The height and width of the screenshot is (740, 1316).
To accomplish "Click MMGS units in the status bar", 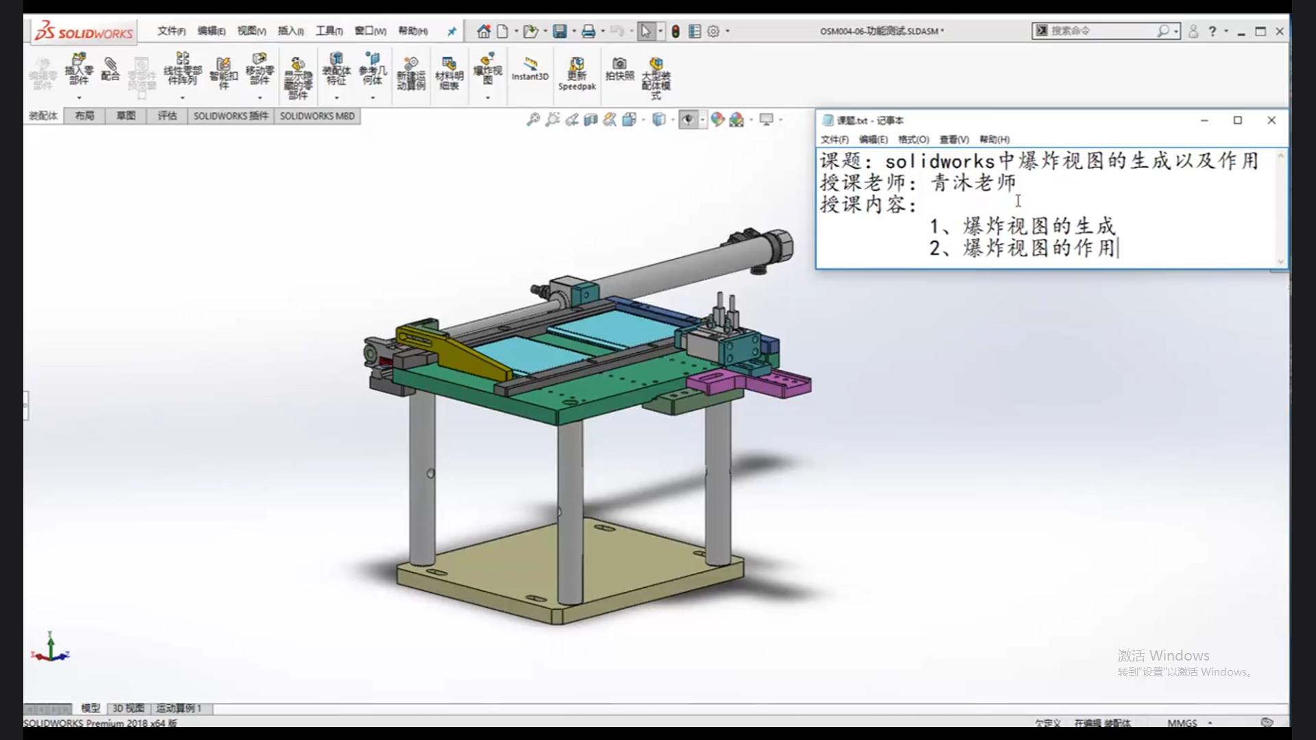I will 1182,722.
